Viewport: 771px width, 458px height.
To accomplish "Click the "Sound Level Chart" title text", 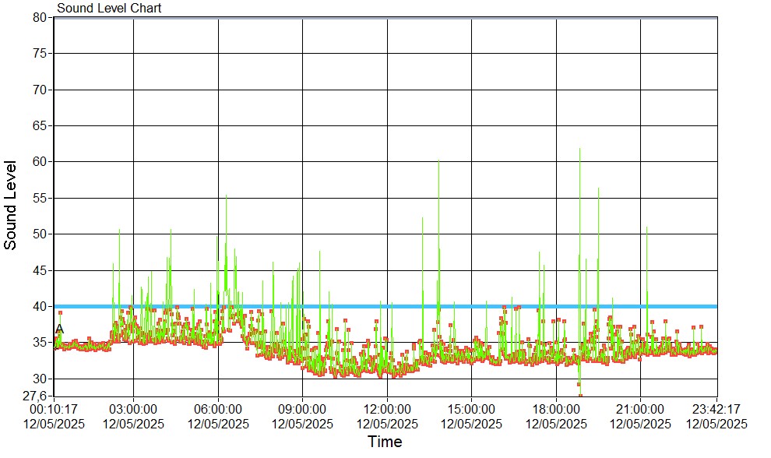I will click(x=109, y=9).
